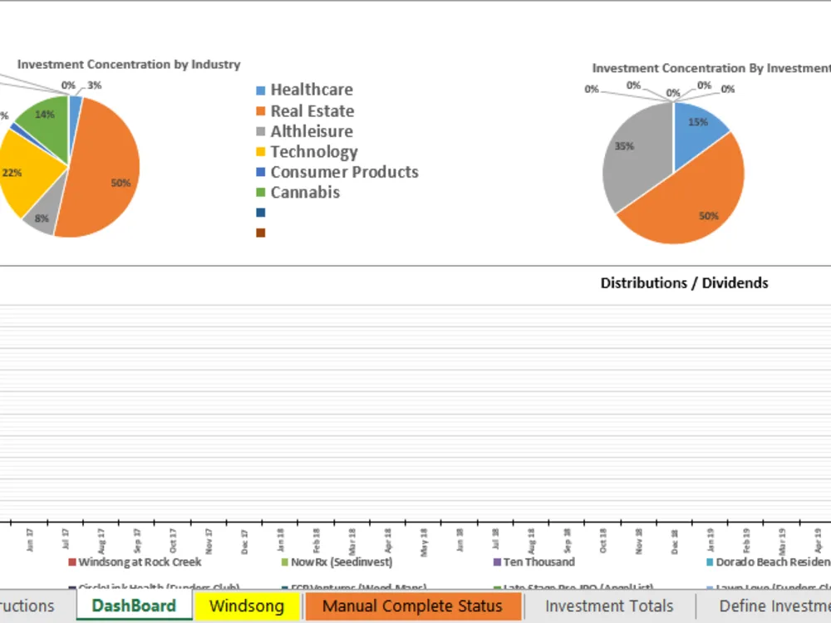Select the 8% data label on Industry pie
This screenshot has height=623, width=831.
tap(42, 218)
